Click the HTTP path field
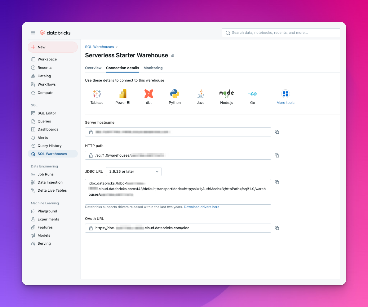The height and width of the screenshot is (307, 368). tap(178, 155)
